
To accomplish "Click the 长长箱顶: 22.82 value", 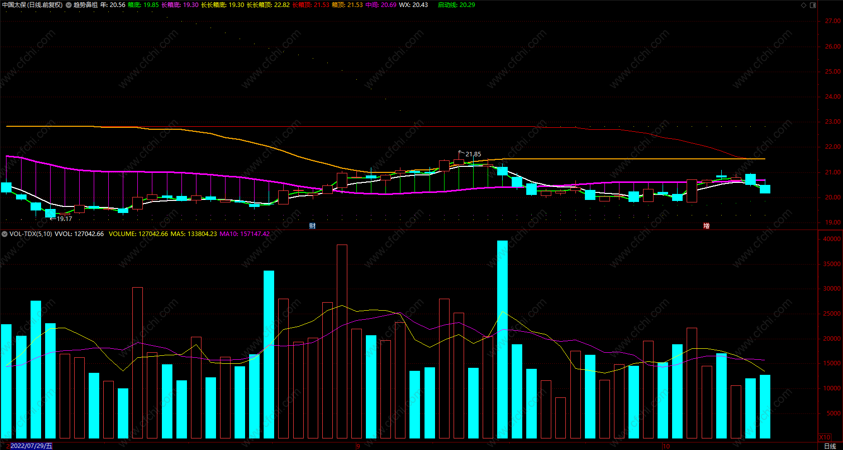I will coord(268,5).
